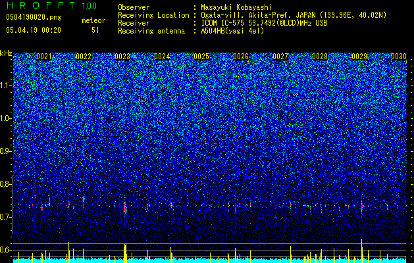Click the 0029 time marker
The width and height of the screenshot is (414, 263).
(x=359, y=57)
